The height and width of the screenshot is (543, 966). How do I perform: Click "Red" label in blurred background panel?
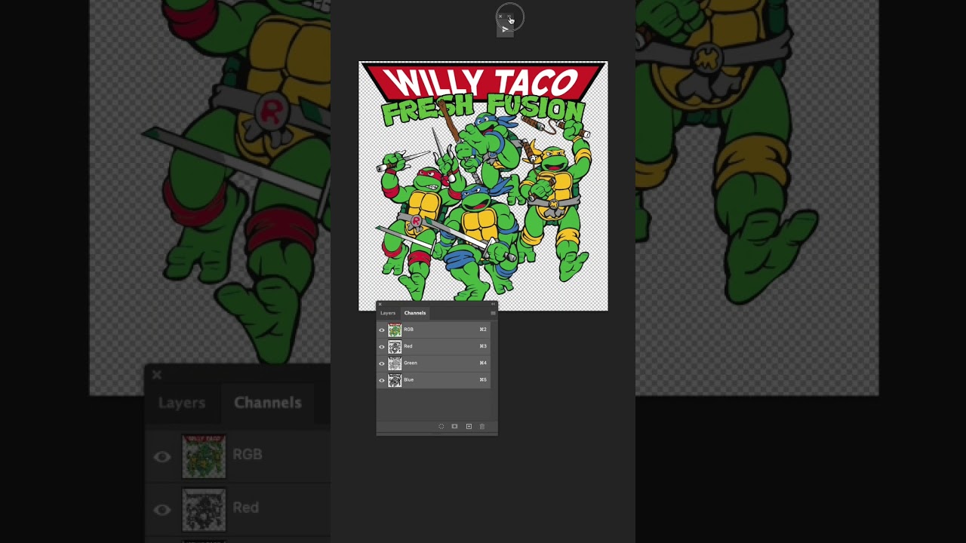pos(246,508)
